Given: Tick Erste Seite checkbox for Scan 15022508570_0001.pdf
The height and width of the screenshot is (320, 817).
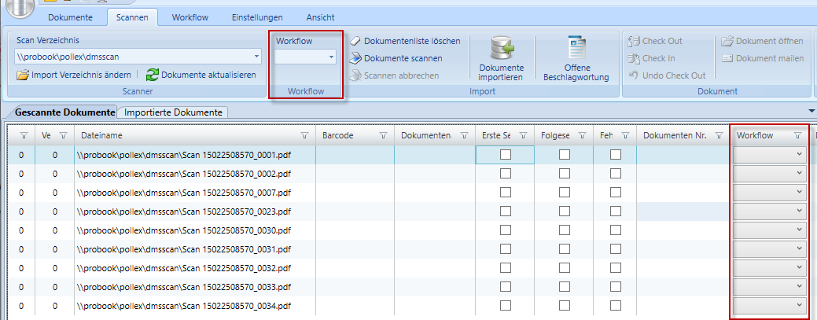Looking at the screenshot, I should click(505, 155).
